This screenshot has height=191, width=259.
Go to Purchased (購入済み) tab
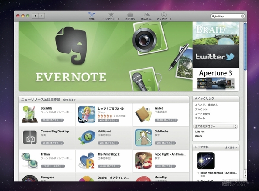[146, 16]
